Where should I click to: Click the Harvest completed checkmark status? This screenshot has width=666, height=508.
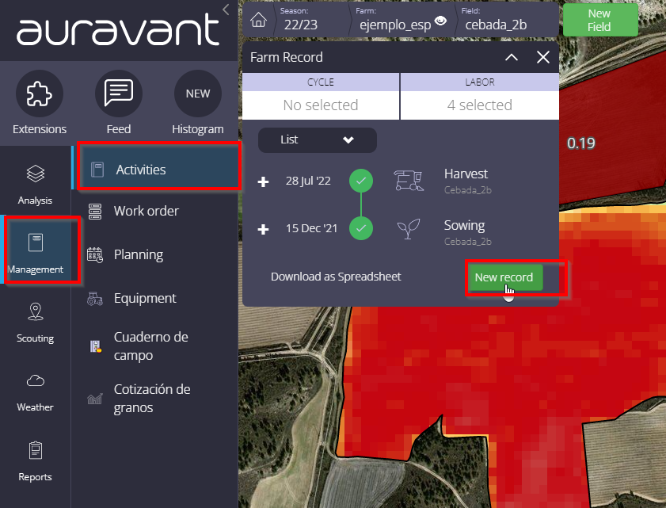(361, 181)
